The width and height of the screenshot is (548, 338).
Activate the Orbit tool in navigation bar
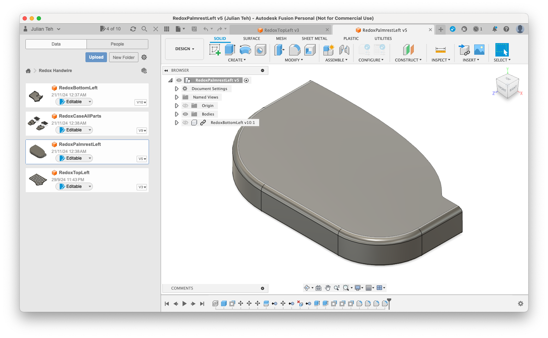point(307,288)
